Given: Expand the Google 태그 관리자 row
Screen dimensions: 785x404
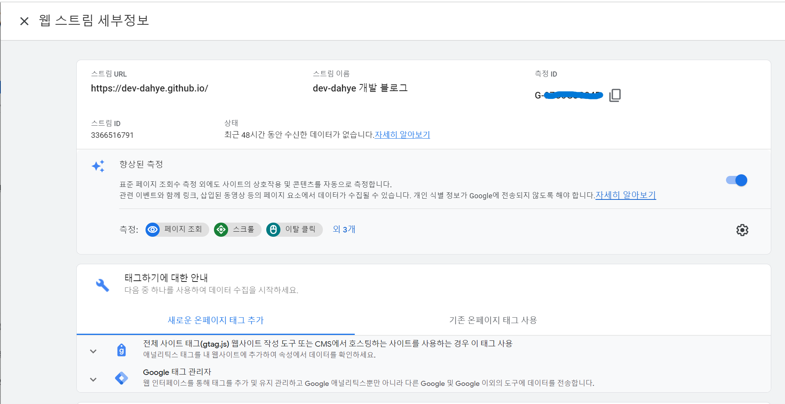Looking at the screenshot, I should coord(93,380).
